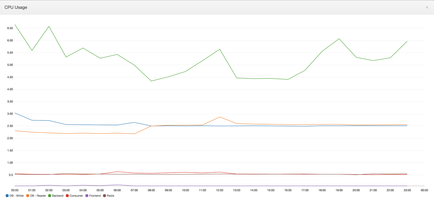
Task: Click the 2.00 y-axis label
Action: (x=10, y=138)
